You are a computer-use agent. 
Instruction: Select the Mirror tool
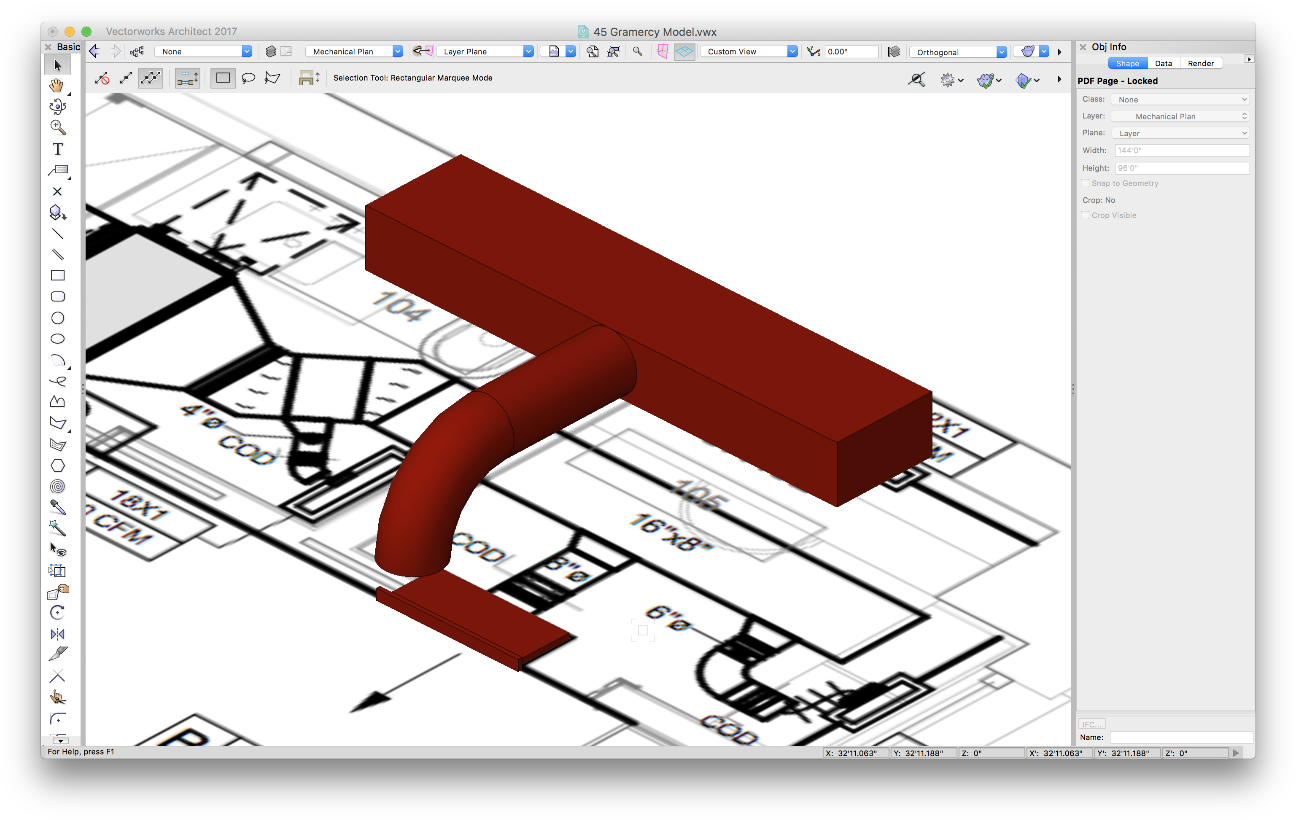pos(57,634)
